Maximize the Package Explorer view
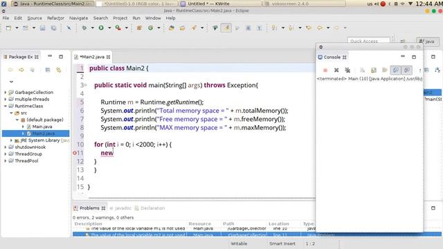Image resolution: width=443 pixels, height=249 pixels. [x=61, y=57]
